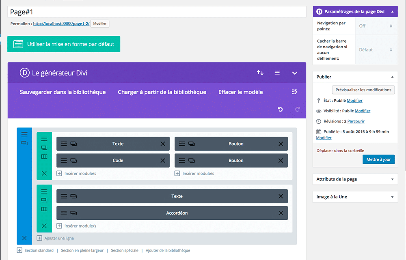Image resolution: width=406 pixels, height=260 pixels.
Task: Click the Page#1 title input field
Action: point(157,12)
